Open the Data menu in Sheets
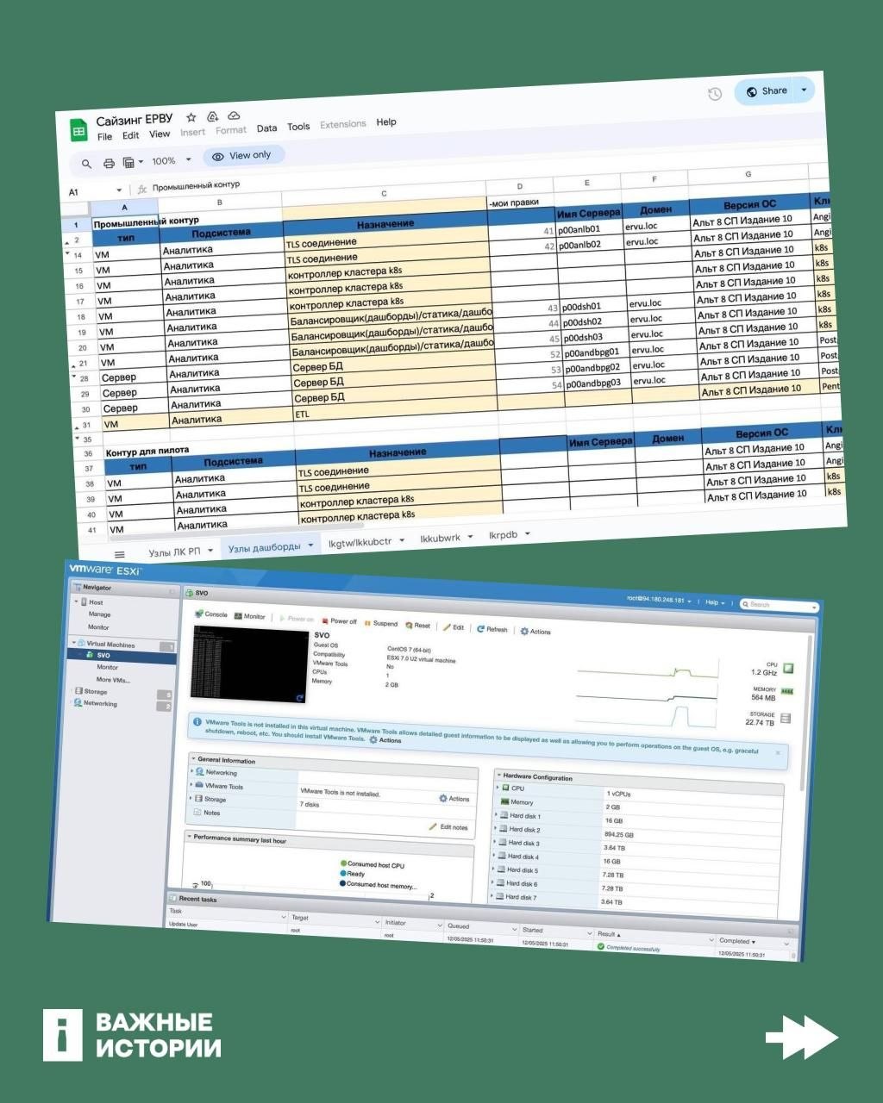The image size is (883, 1103). coord(267,128)
